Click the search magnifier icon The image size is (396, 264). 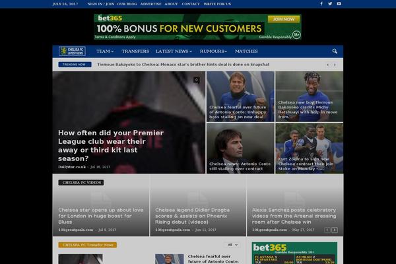coord(335,51)
